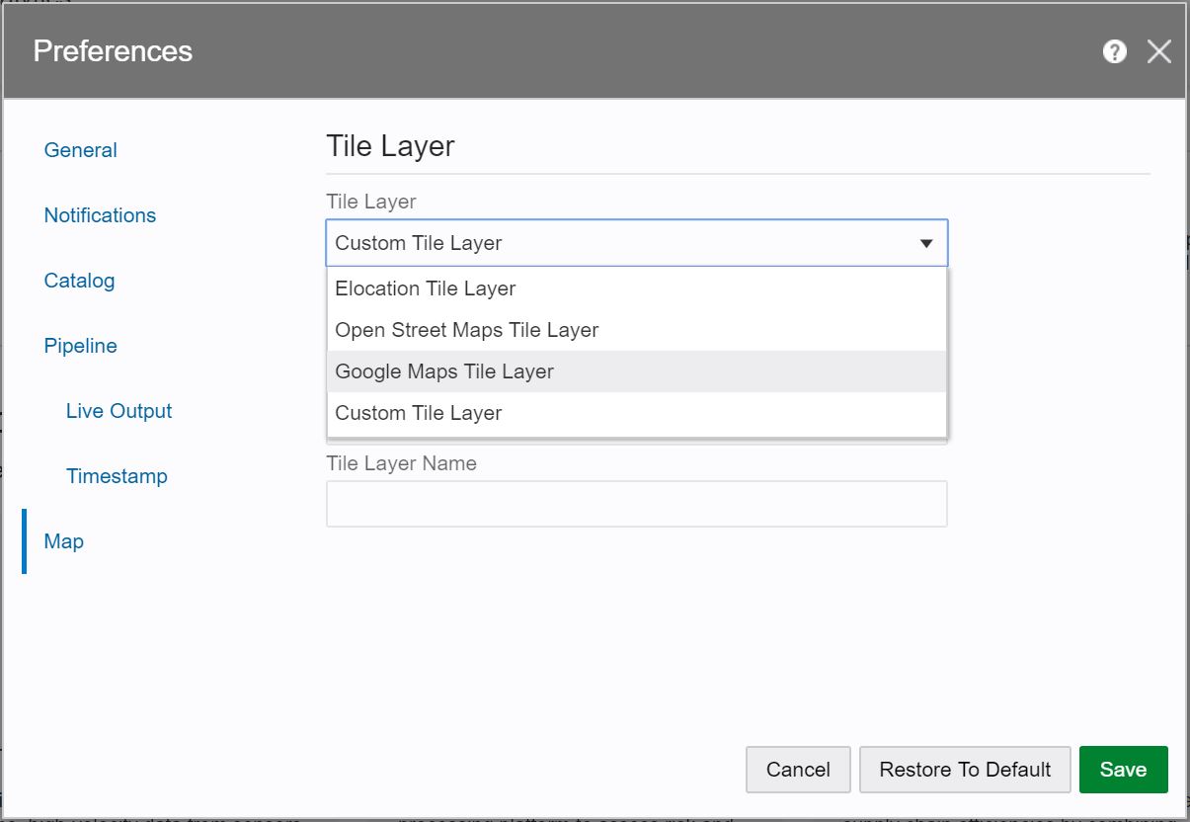1190x822 pixels.
Task: Navigate to Pipeline preferences
Action: click(80, 346)
